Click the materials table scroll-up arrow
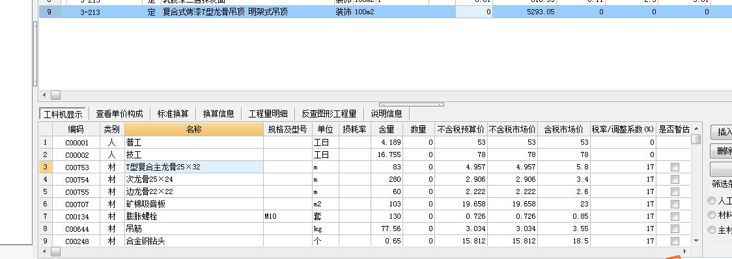 [696, 129]
